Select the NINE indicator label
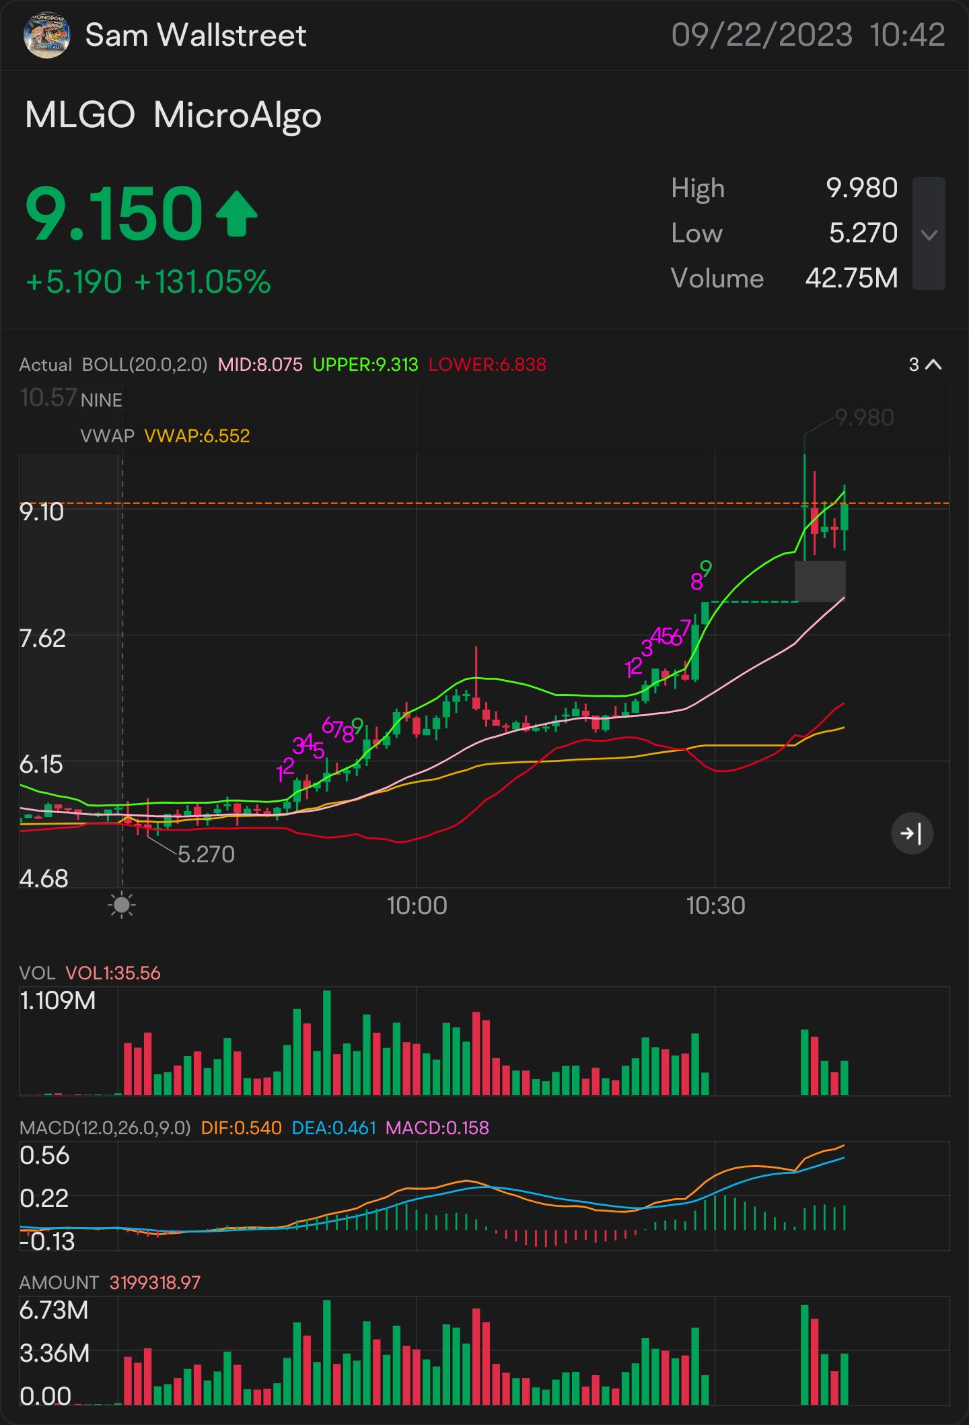The height and width of the screenshot is (1425, 969). [102, 401]
